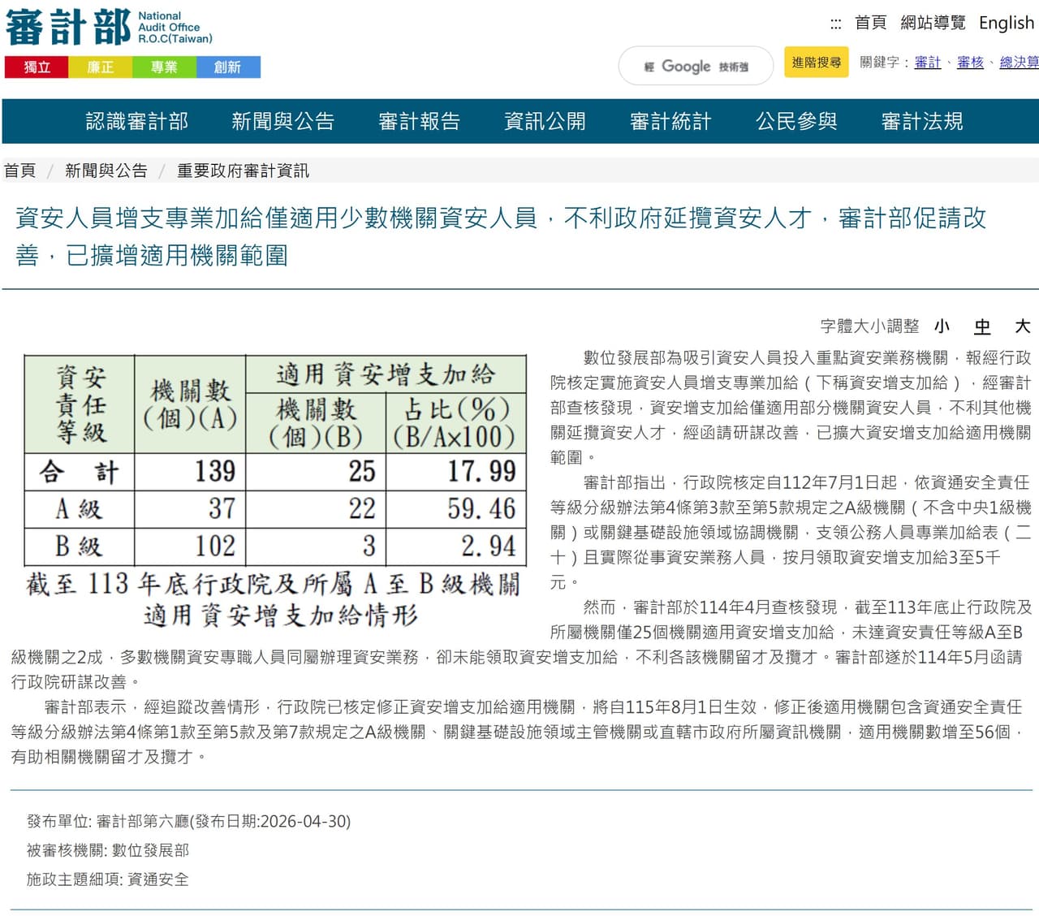Click the 字體大小調整 label
This screenshot has width=1039, height=916.
[869, 326]
